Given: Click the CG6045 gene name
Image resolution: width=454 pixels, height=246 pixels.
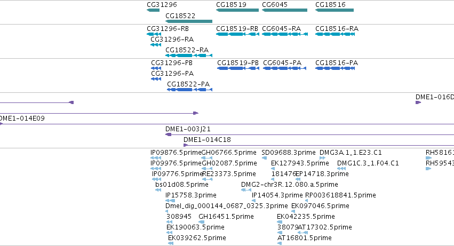Looking at the screenshot, I should [x=275, y=5].
